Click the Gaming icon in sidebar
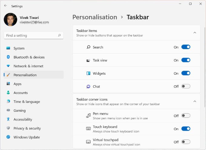The width and height of the screenshot is (206, 150). (8, 111)
